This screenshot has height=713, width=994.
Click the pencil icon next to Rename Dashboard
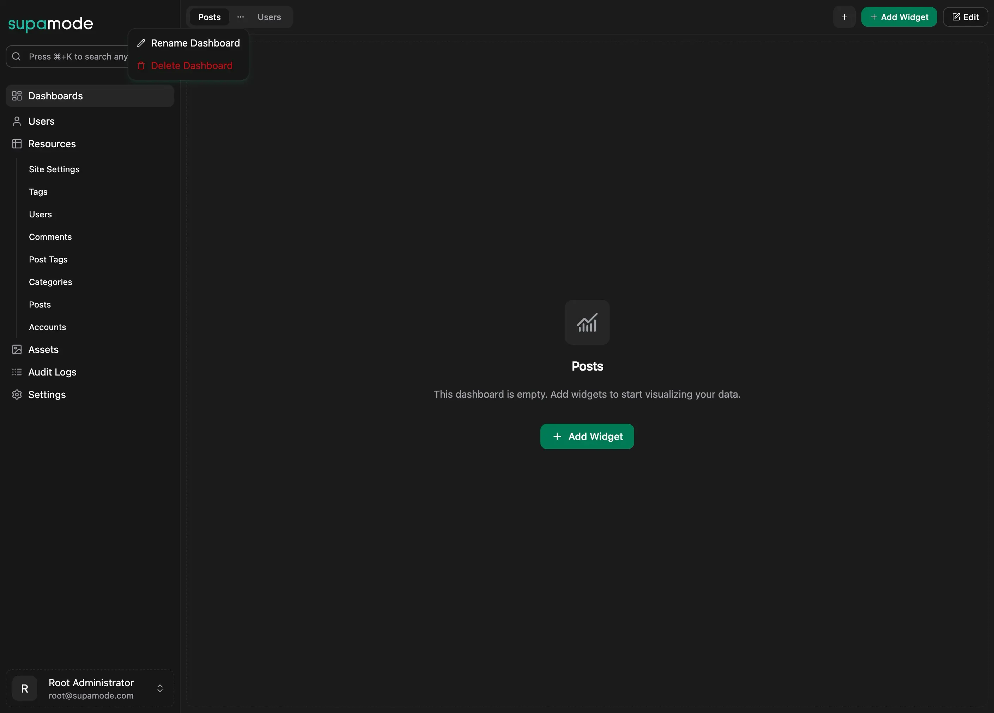[x=141, y=43]
